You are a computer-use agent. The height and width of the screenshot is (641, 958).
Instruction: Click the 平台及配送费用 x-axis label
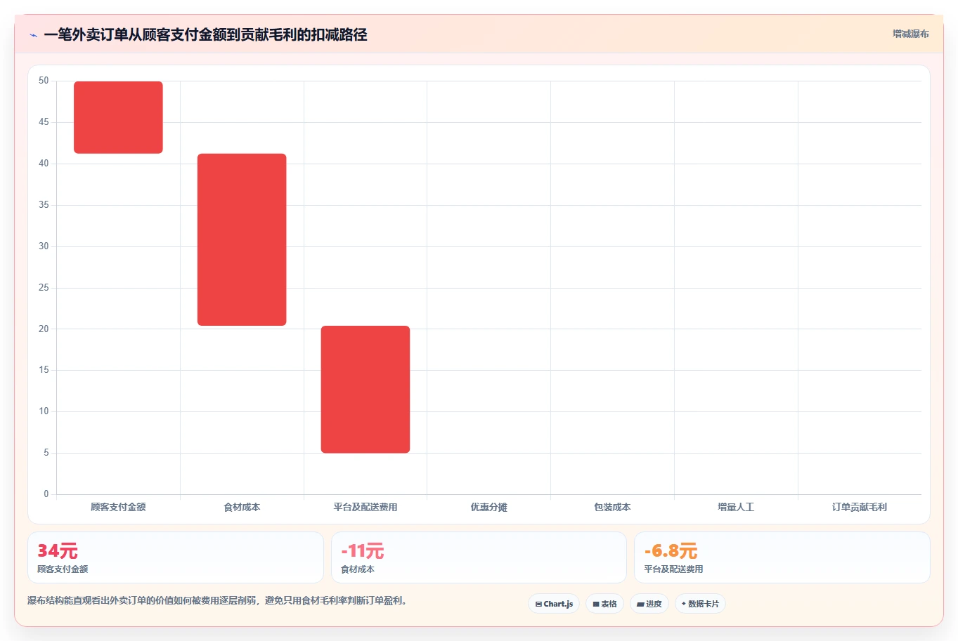pos(365,507)
